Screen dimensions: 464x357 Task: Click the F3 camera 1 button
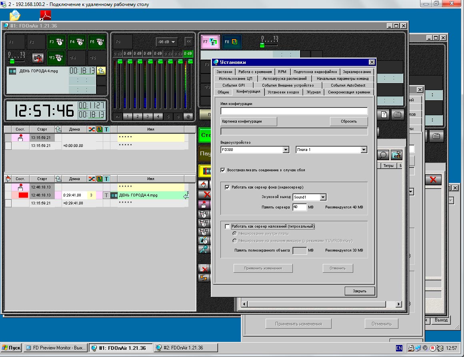[56, 42]
